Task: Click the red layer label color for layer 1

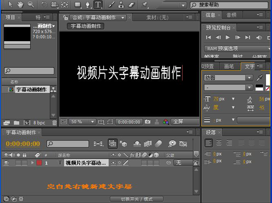Action: coord(39,163)
